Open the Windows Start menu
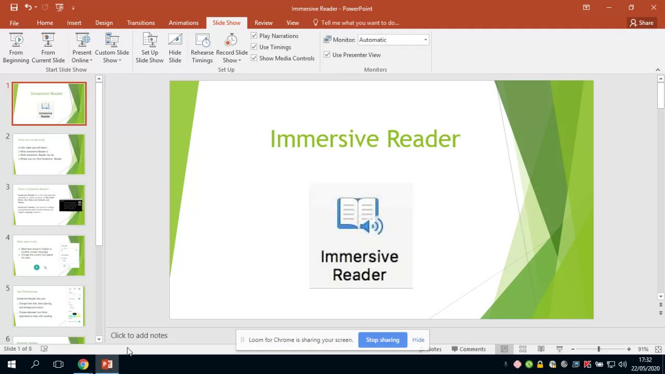This screenshot has width=665, height=374. (x=11, y=364)
